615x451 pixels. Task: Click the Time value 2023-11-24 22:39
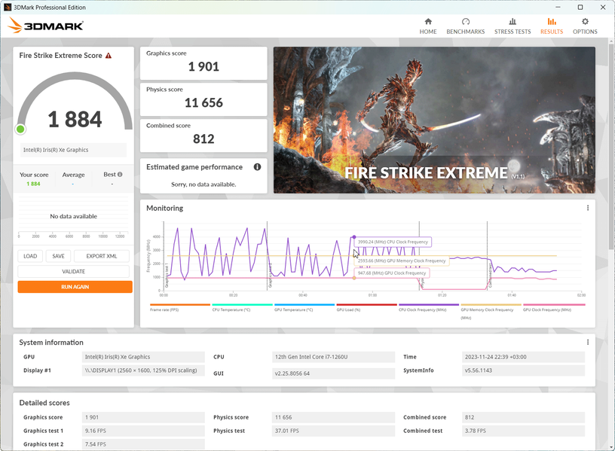click(523, 357)
